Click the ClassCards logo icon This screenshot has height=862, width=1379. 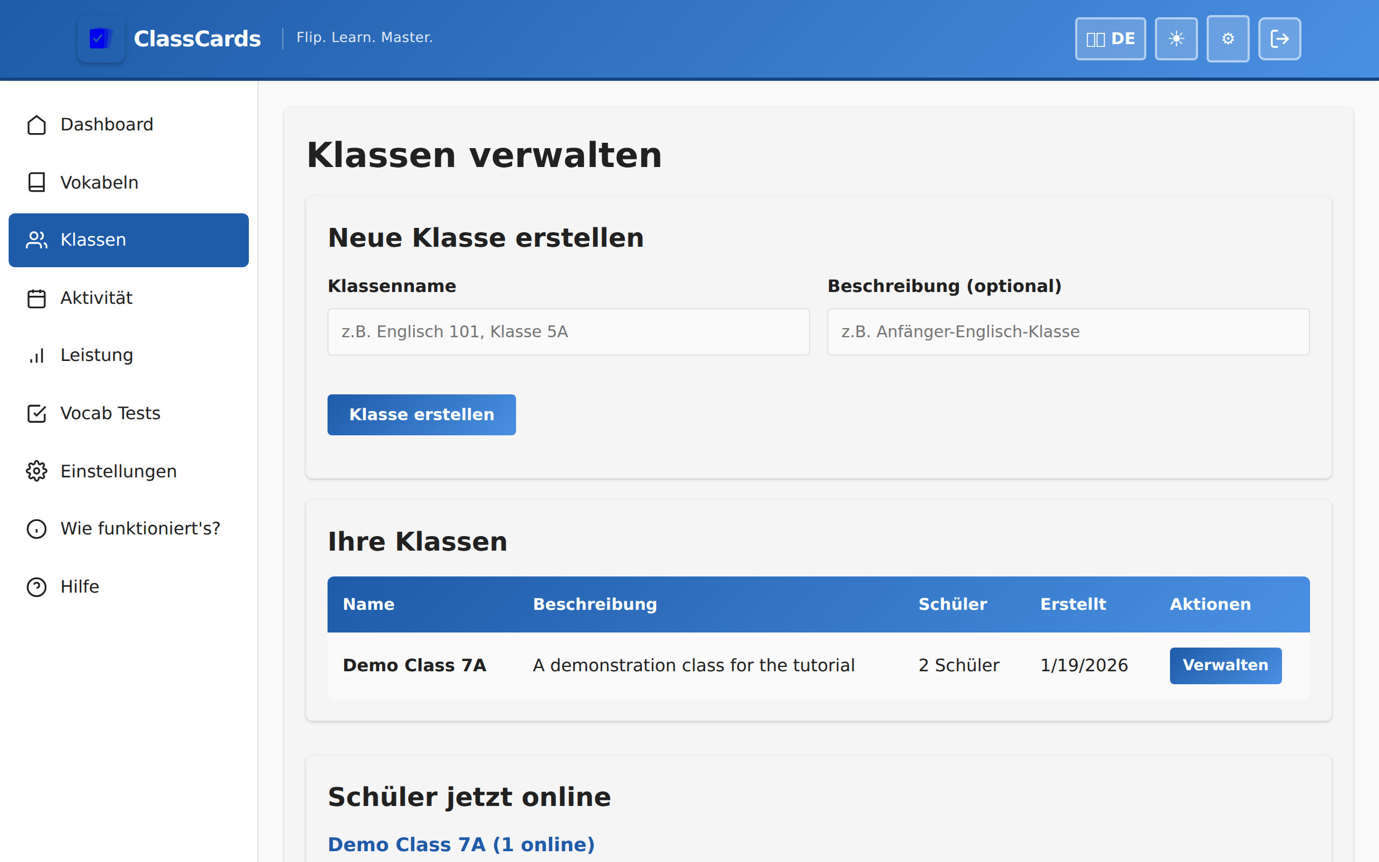pos(101,39)
